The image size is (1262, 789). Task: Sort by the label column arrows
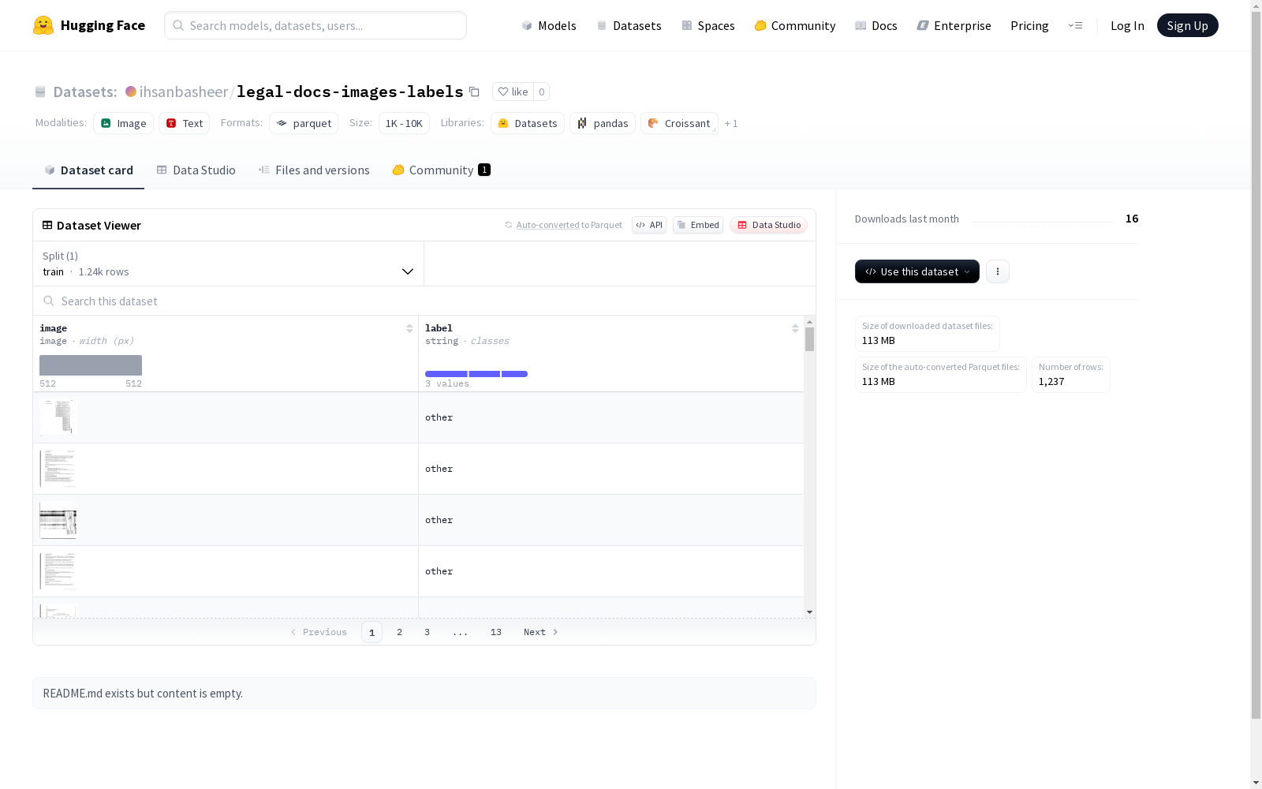[795, 328]
